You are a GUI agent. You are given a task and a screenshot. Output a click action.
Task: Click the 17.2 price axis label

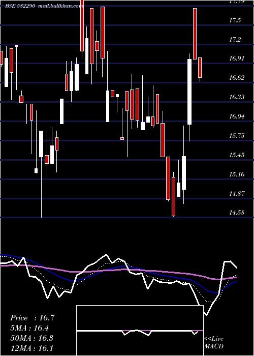tap(235, 40)
